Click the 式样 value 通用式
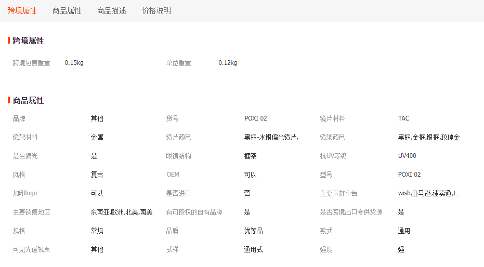The image size is (484, 267). (253, 249)
